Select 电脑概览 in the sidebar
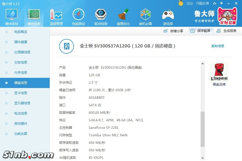This screenshot has height=161, width=242. (20, 32)
